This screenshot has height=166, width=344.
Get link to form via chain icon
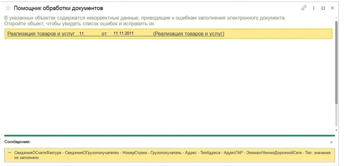(x=304, y=8)
